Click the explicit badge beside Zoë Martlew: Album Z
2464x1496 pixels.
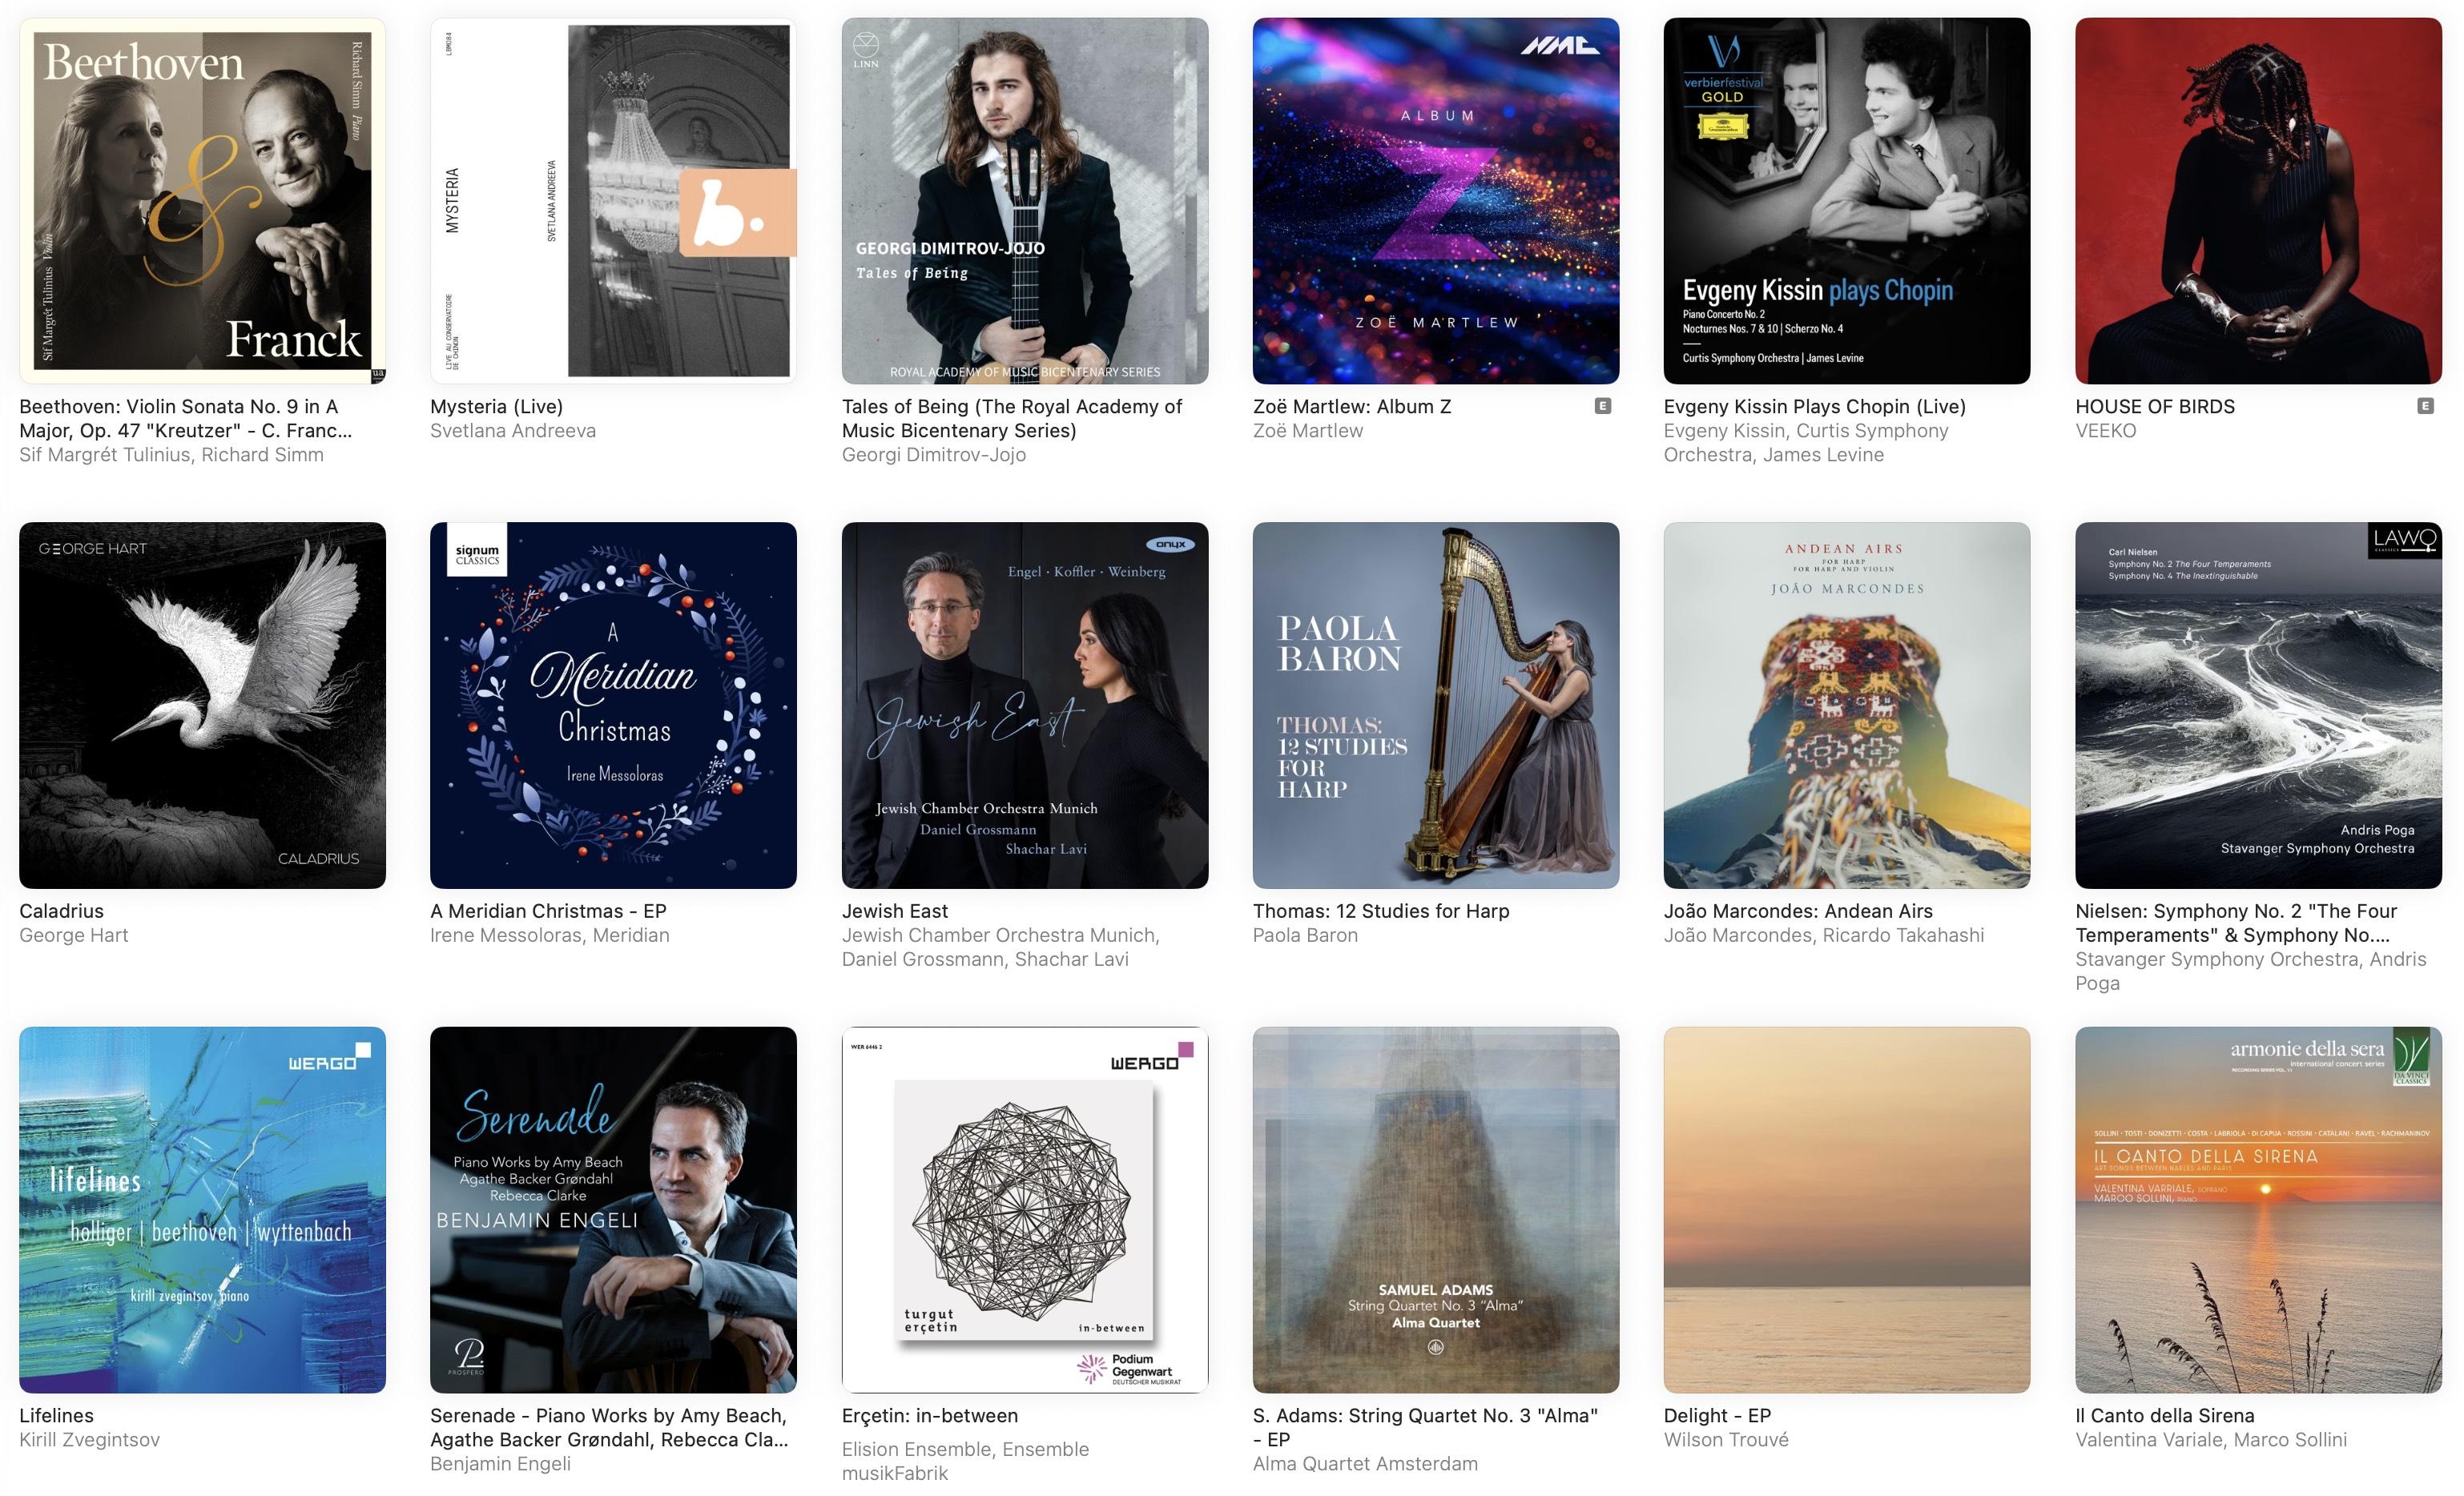(1603, 406)
